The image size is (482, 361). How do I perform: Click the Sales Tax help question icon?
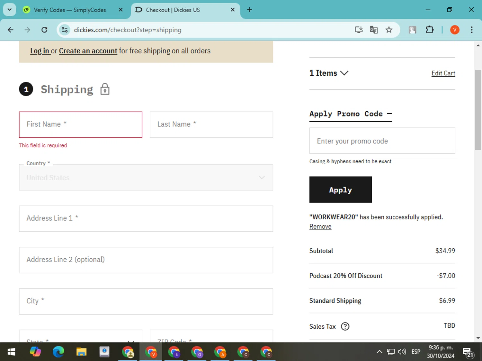(x=345, y=326)
